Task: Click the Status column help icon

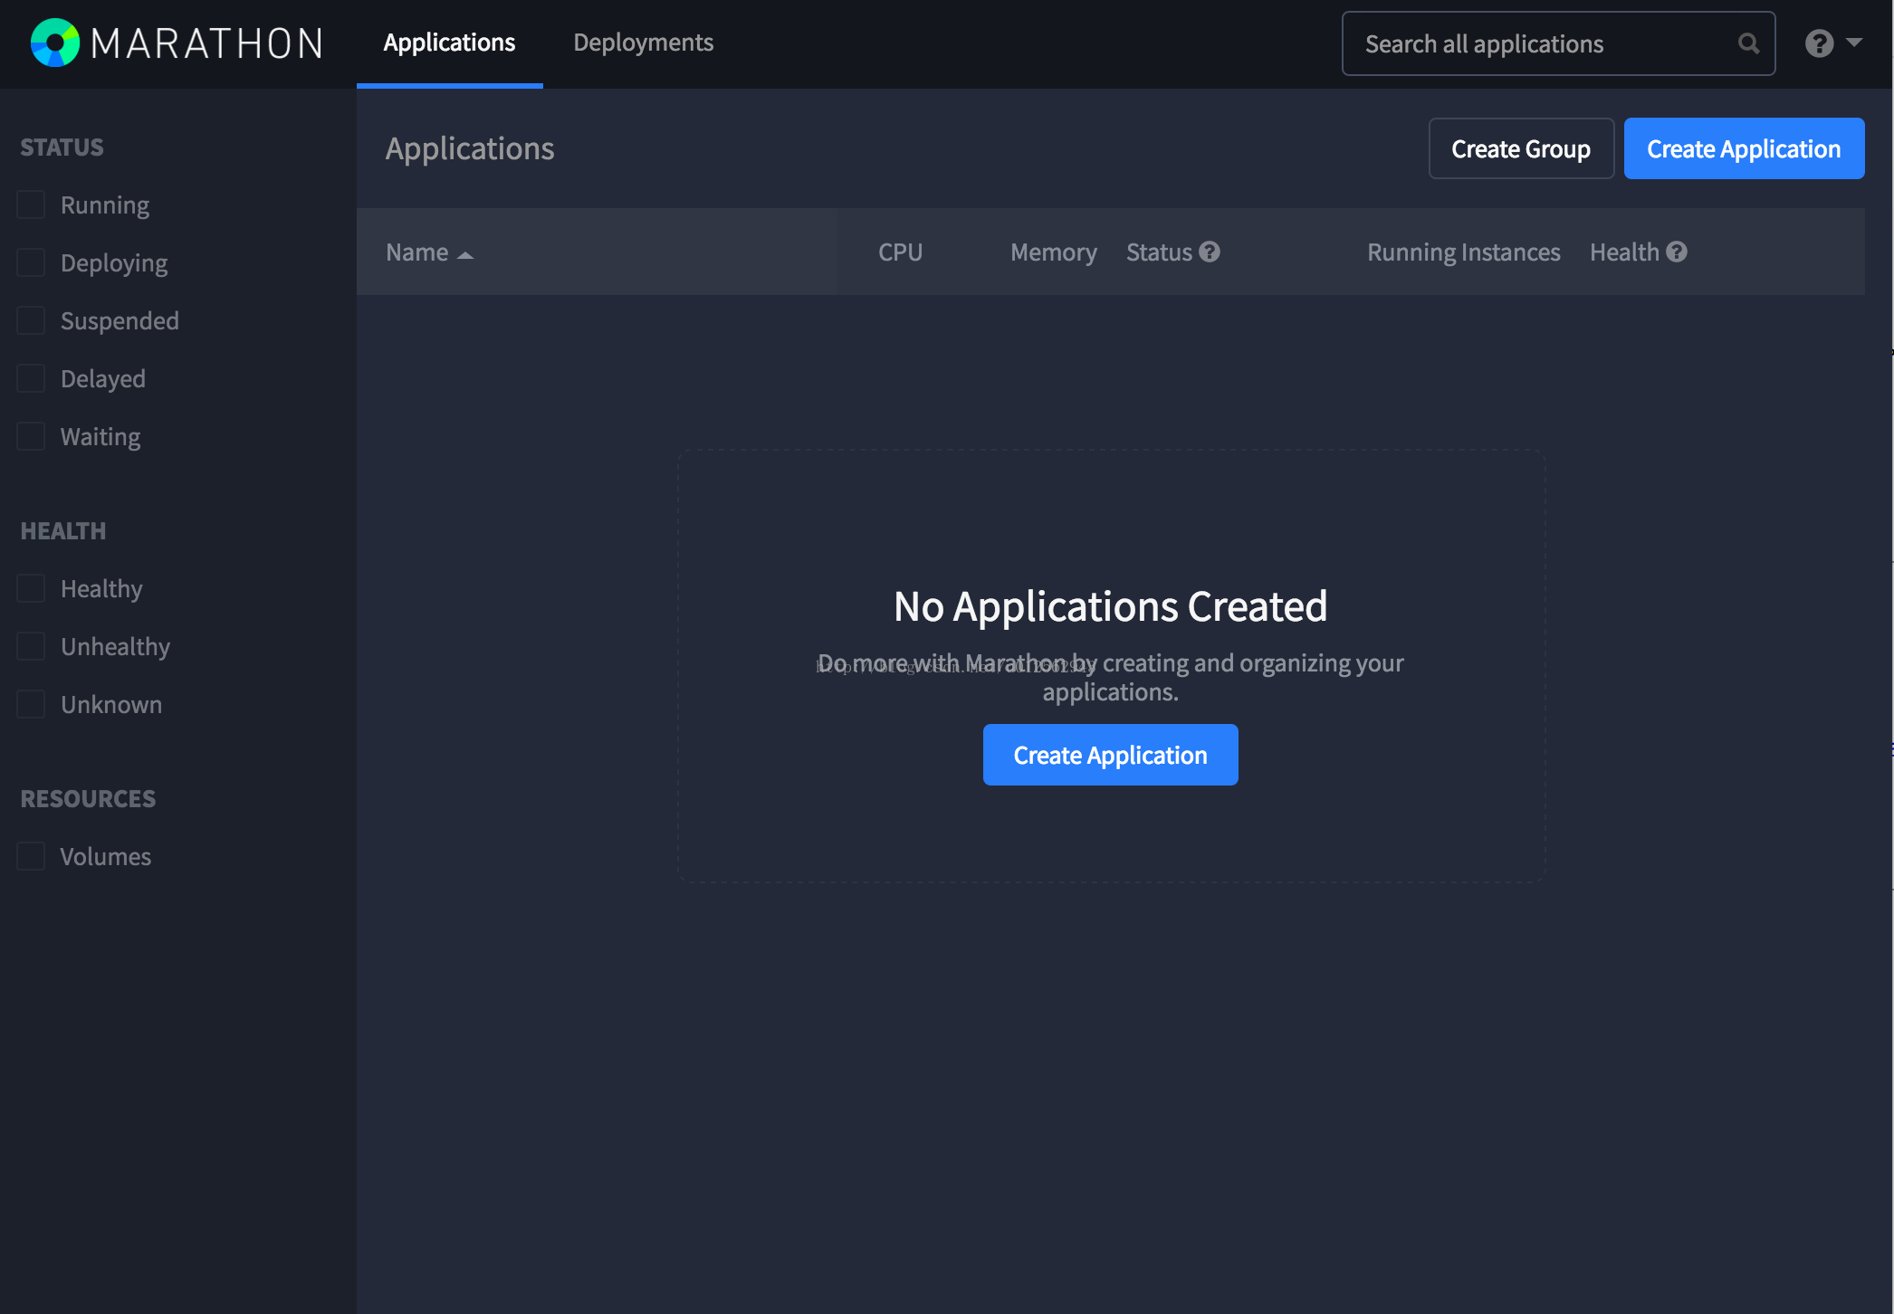Action: click(1210, 252)
